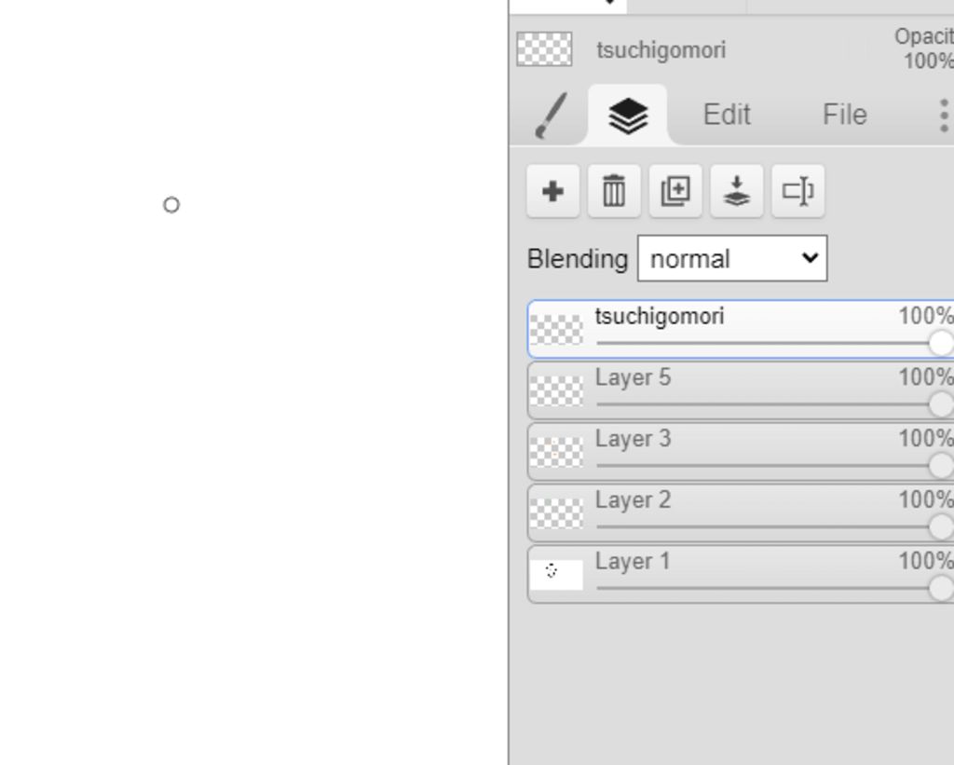Rename the layer with text cursor icon

click(797, 191)
